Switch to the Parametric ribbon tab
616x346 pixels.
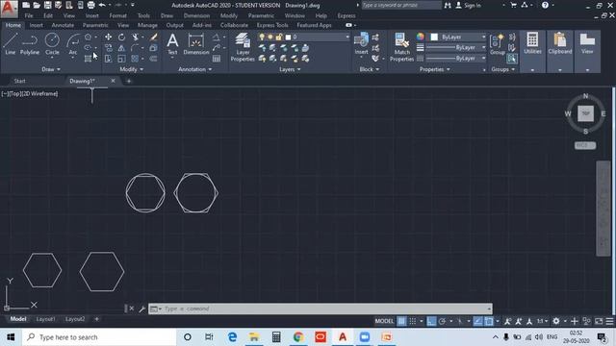tap(95, 25)
